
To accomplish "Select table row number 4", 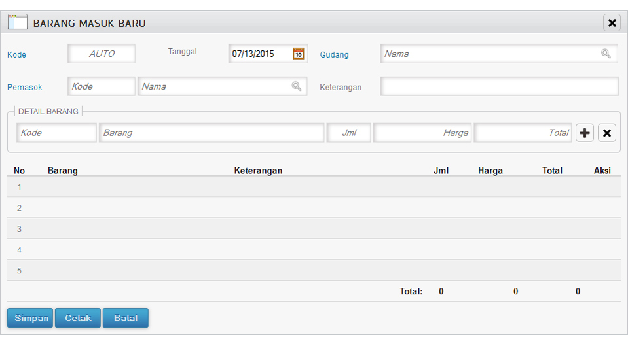I will [314, 250].
